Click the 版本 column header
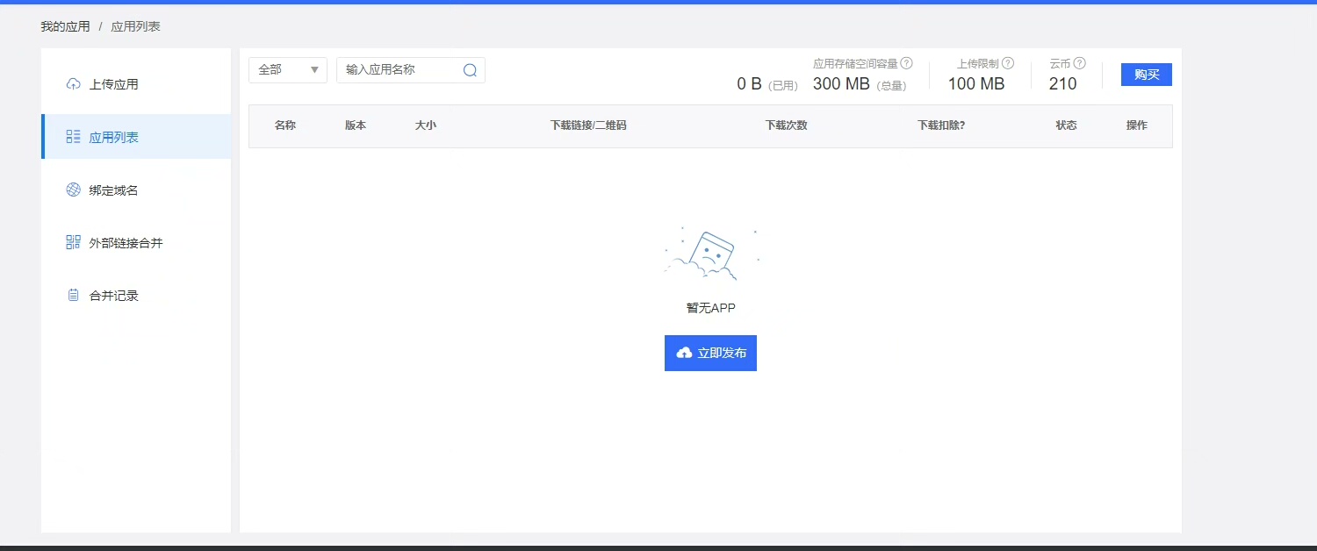The width and height of the screenshot is (1317, 551). (356, 125)
